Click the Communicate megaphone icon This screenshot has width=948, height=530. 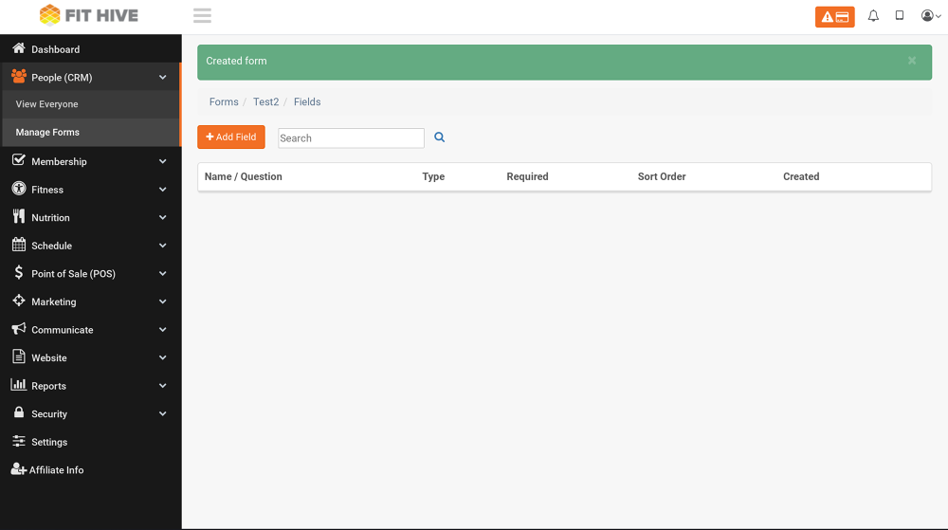point(19,329)
